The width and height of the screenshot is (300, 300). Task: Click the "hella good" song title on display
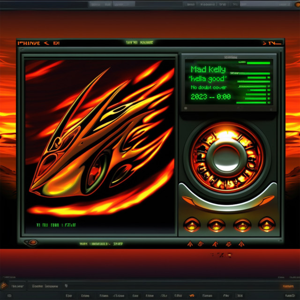click(x=207, y=78)
